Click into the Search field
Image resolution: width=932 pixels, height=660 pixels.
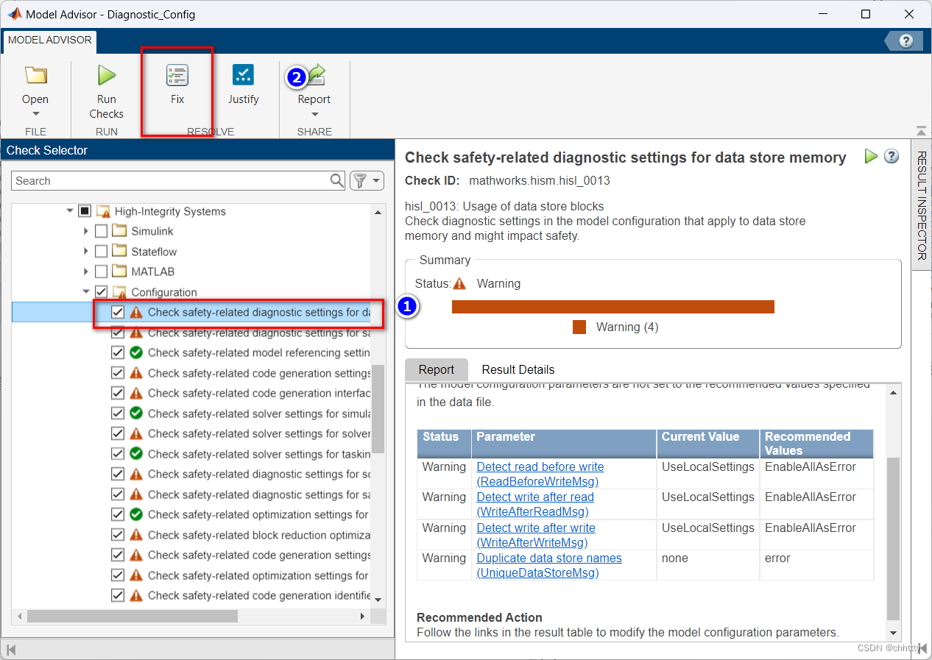171,180
